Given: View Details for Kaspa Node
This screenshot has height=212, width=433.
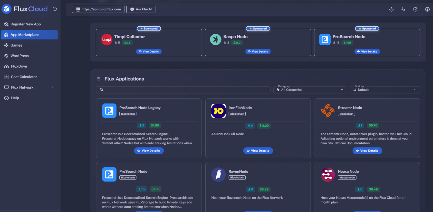Looking at the screenshot, I should tap(258, 51).
